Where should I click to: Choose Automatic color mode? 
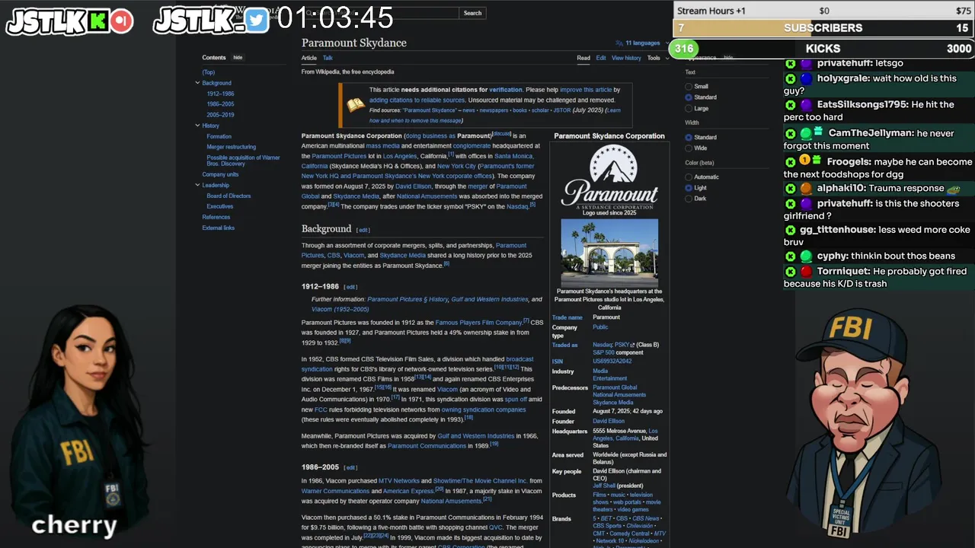pos(689,177)
